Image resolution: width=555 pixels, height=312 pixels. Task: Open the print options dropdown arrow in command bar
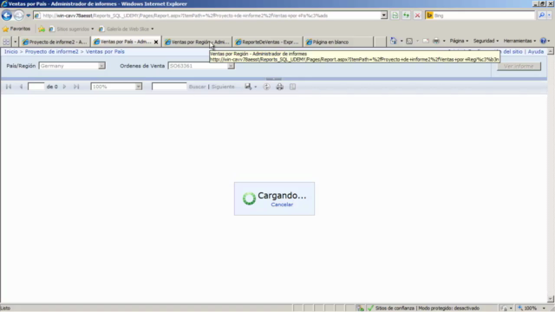444,41
